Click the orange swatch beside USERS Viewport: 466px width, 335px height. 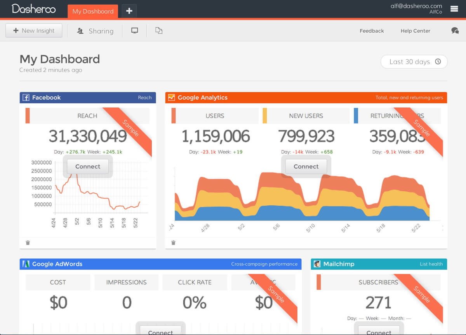[x=174, y=116]
